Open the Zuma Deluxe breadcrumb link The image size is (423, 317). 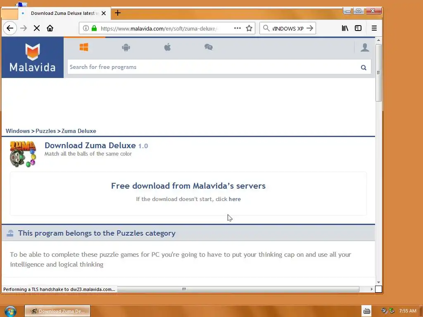click(79, 131)
